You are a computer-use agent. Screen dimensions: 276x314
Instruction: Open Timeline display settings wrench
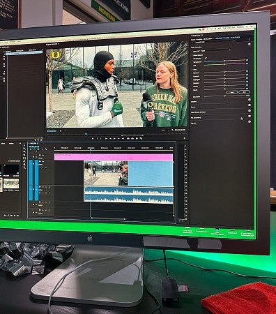tap(46, 149)
